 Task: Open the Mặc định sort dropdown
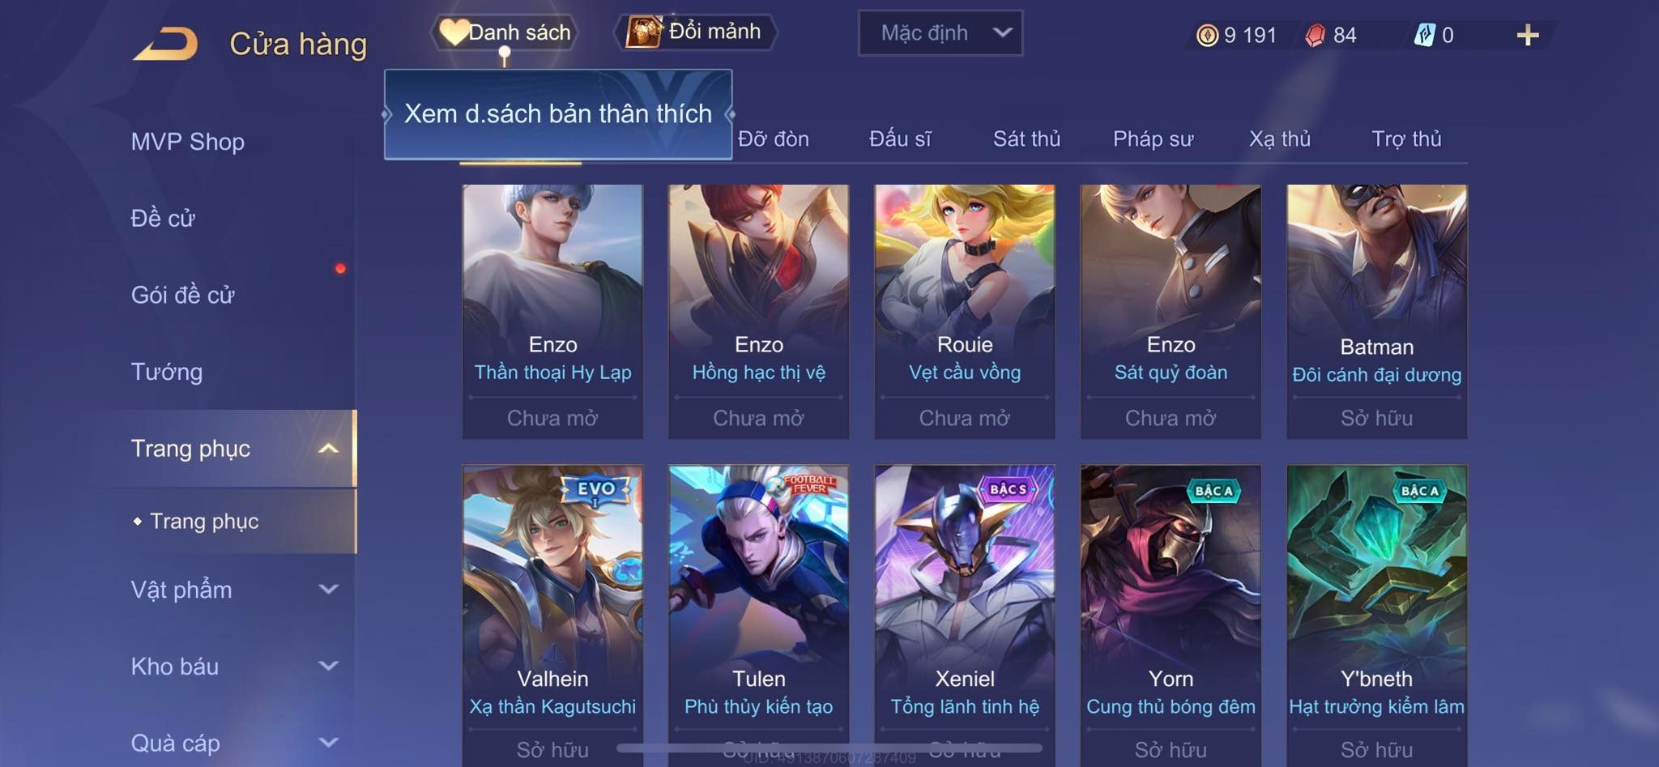[940, 33]
